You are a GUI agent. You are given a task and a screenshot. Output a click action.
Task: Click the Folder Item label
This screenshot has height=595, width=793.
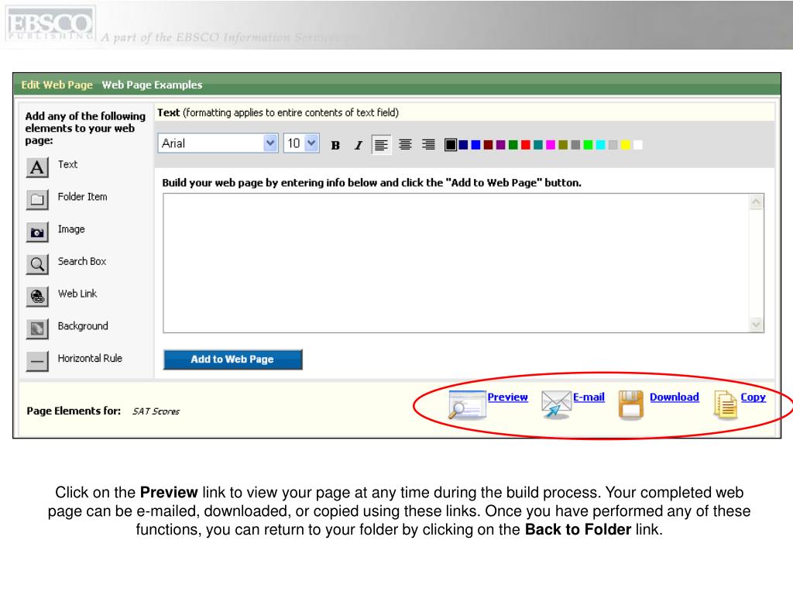82,197
